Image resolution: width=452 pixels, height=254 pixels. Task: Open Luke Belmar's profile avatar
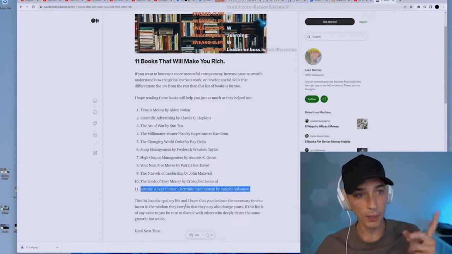tap(313, 57)
